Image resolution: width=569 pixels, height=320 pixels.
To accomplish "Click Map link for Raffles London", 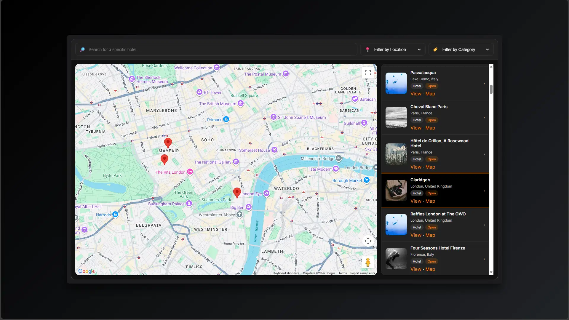I will (x=430, y=235).
